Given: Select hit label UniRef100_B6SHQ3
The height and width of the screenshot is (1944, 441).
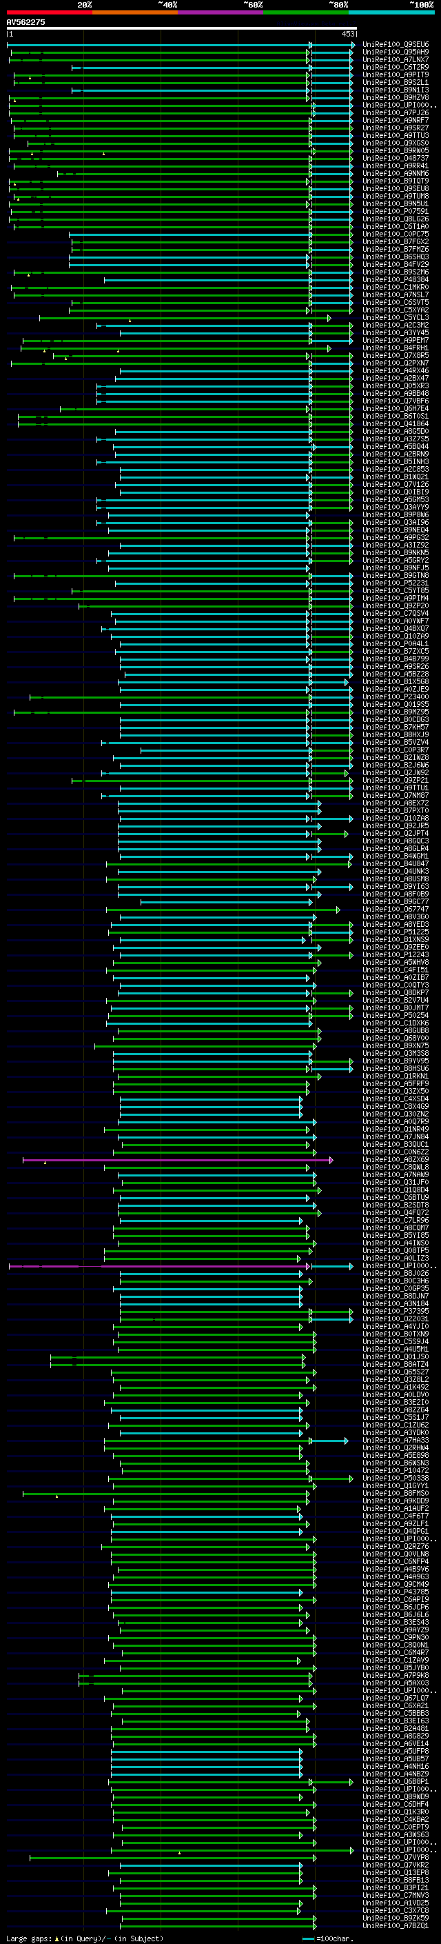Looking at the screenshot, I should [396, 257].
